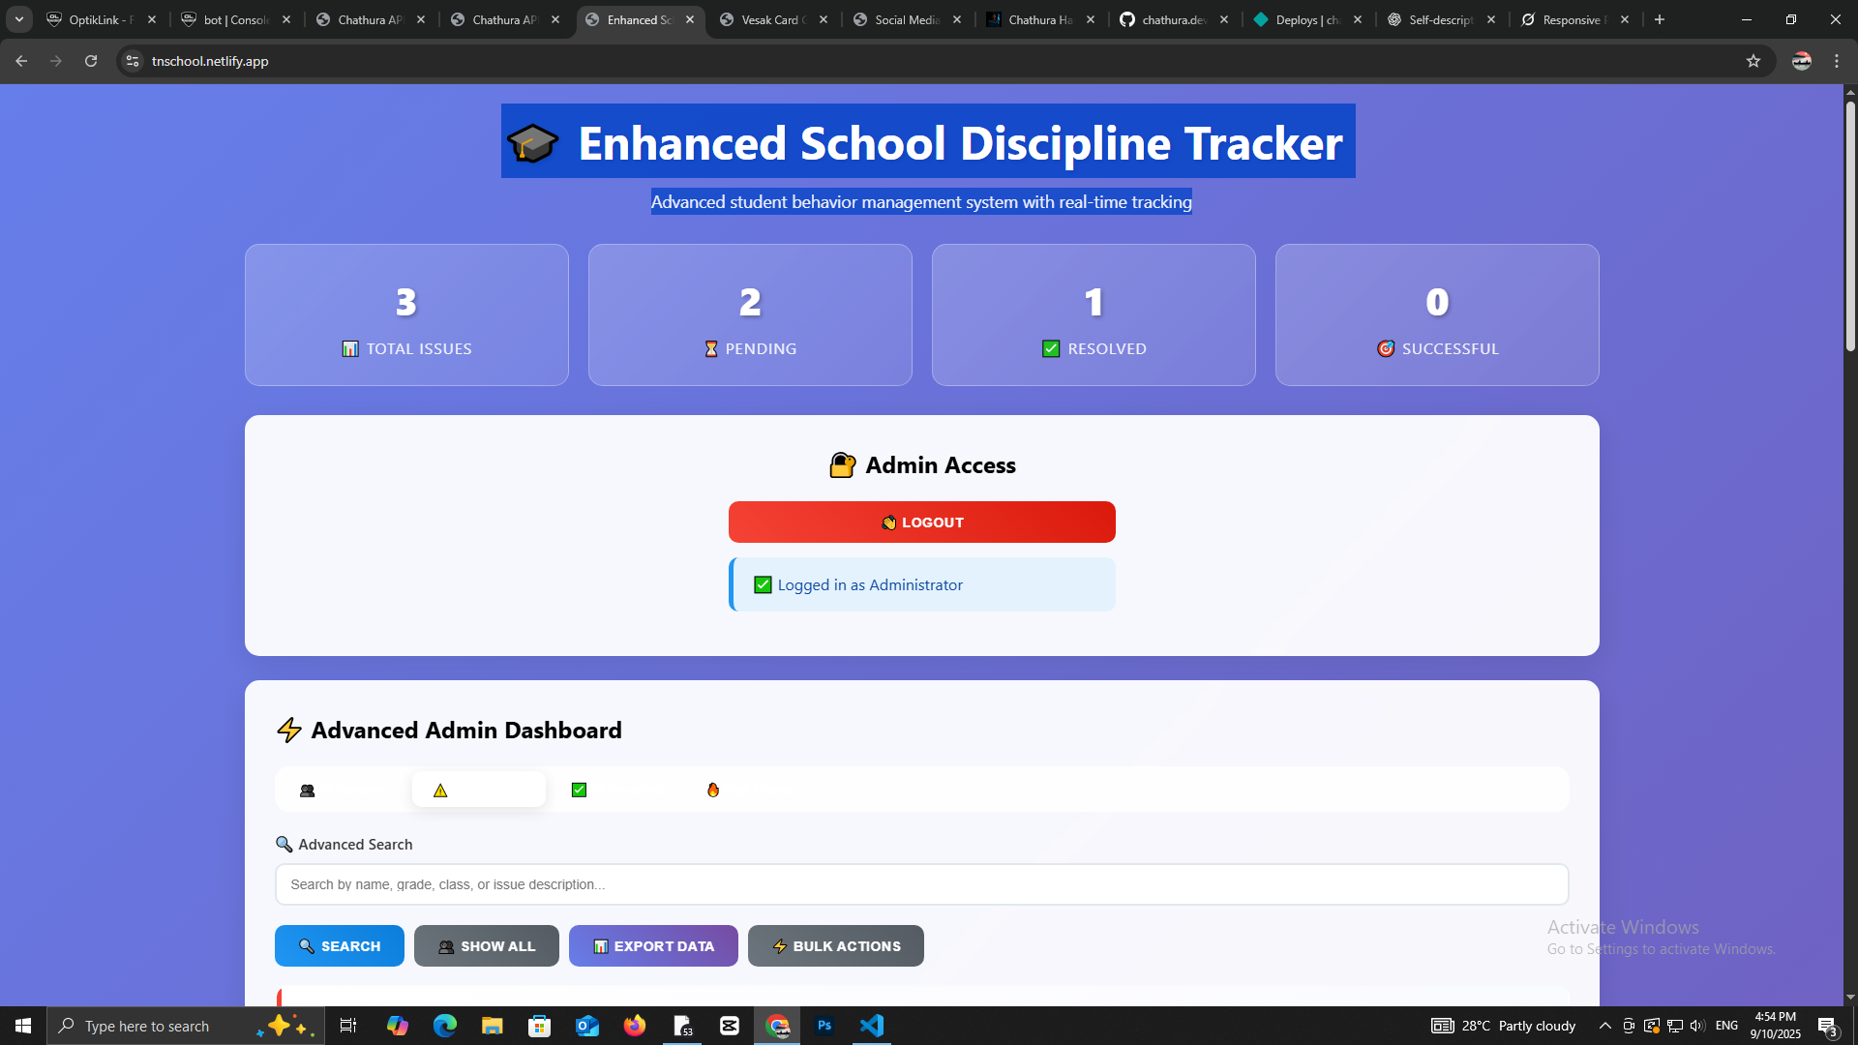The width and height of the screenshot is (1858, 1045).
Task: Expand system tray hidden icons chevron
Action: pos(1604,1026)
